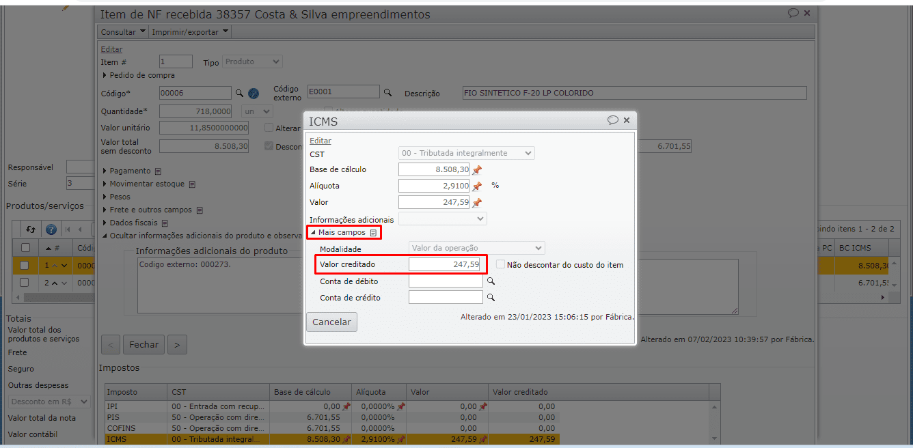Select the COFINS row in Impostos table
The image size is (913, 448).
tap(332, 428)
